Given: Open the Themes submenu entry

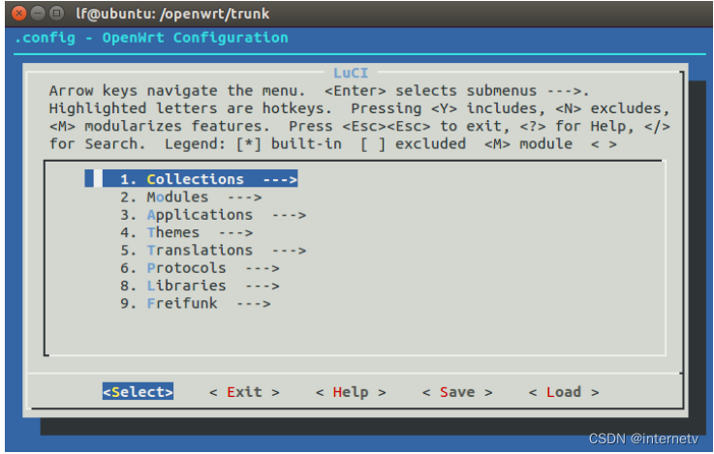Looking at the screenshot, I should coord(187,232).
